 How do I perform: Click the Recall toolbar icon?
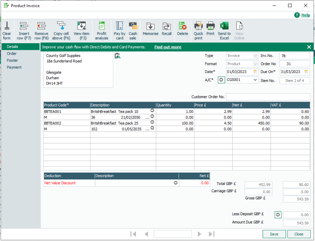click(x=166, y=29)
